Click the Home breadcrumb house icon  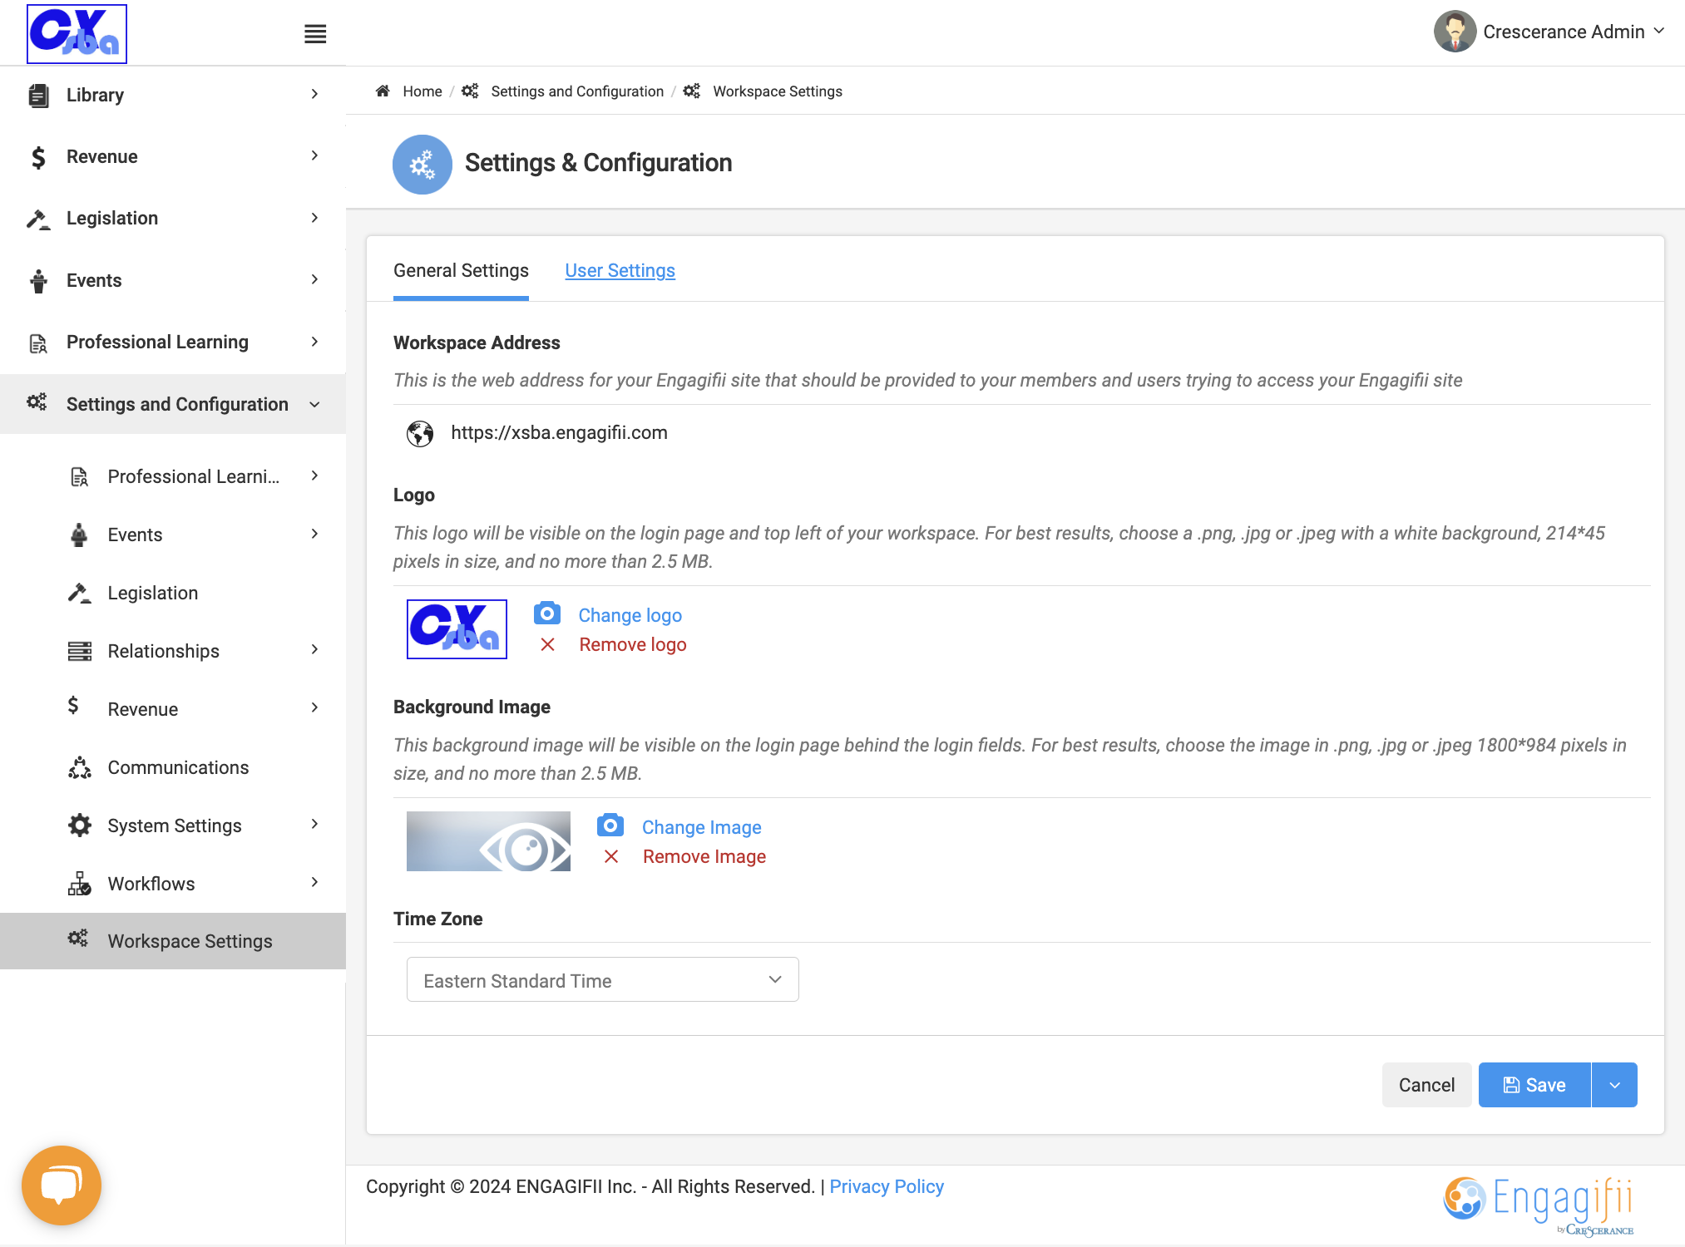pyautogui.click(x=383, y=91)
